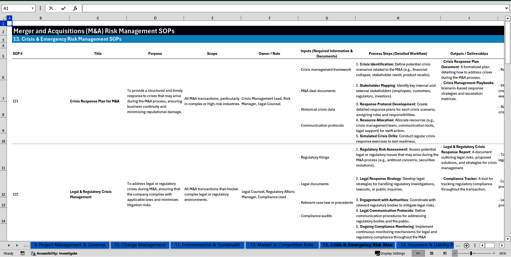Toggle Page Layout view in status bar
The image size is (511, 257).
[x=431, y=253]
